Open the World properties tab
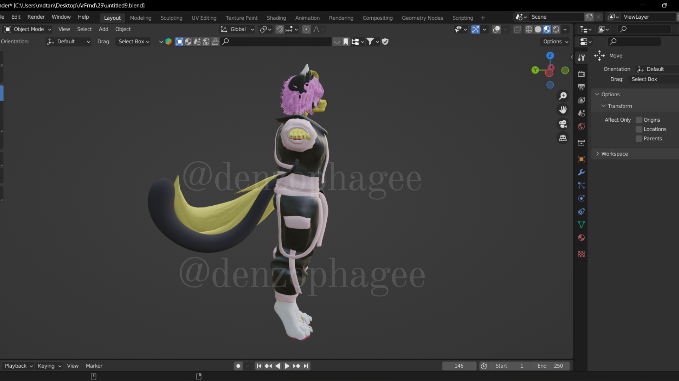This screenshot has height=381, width=679. [x=581, y=127]
